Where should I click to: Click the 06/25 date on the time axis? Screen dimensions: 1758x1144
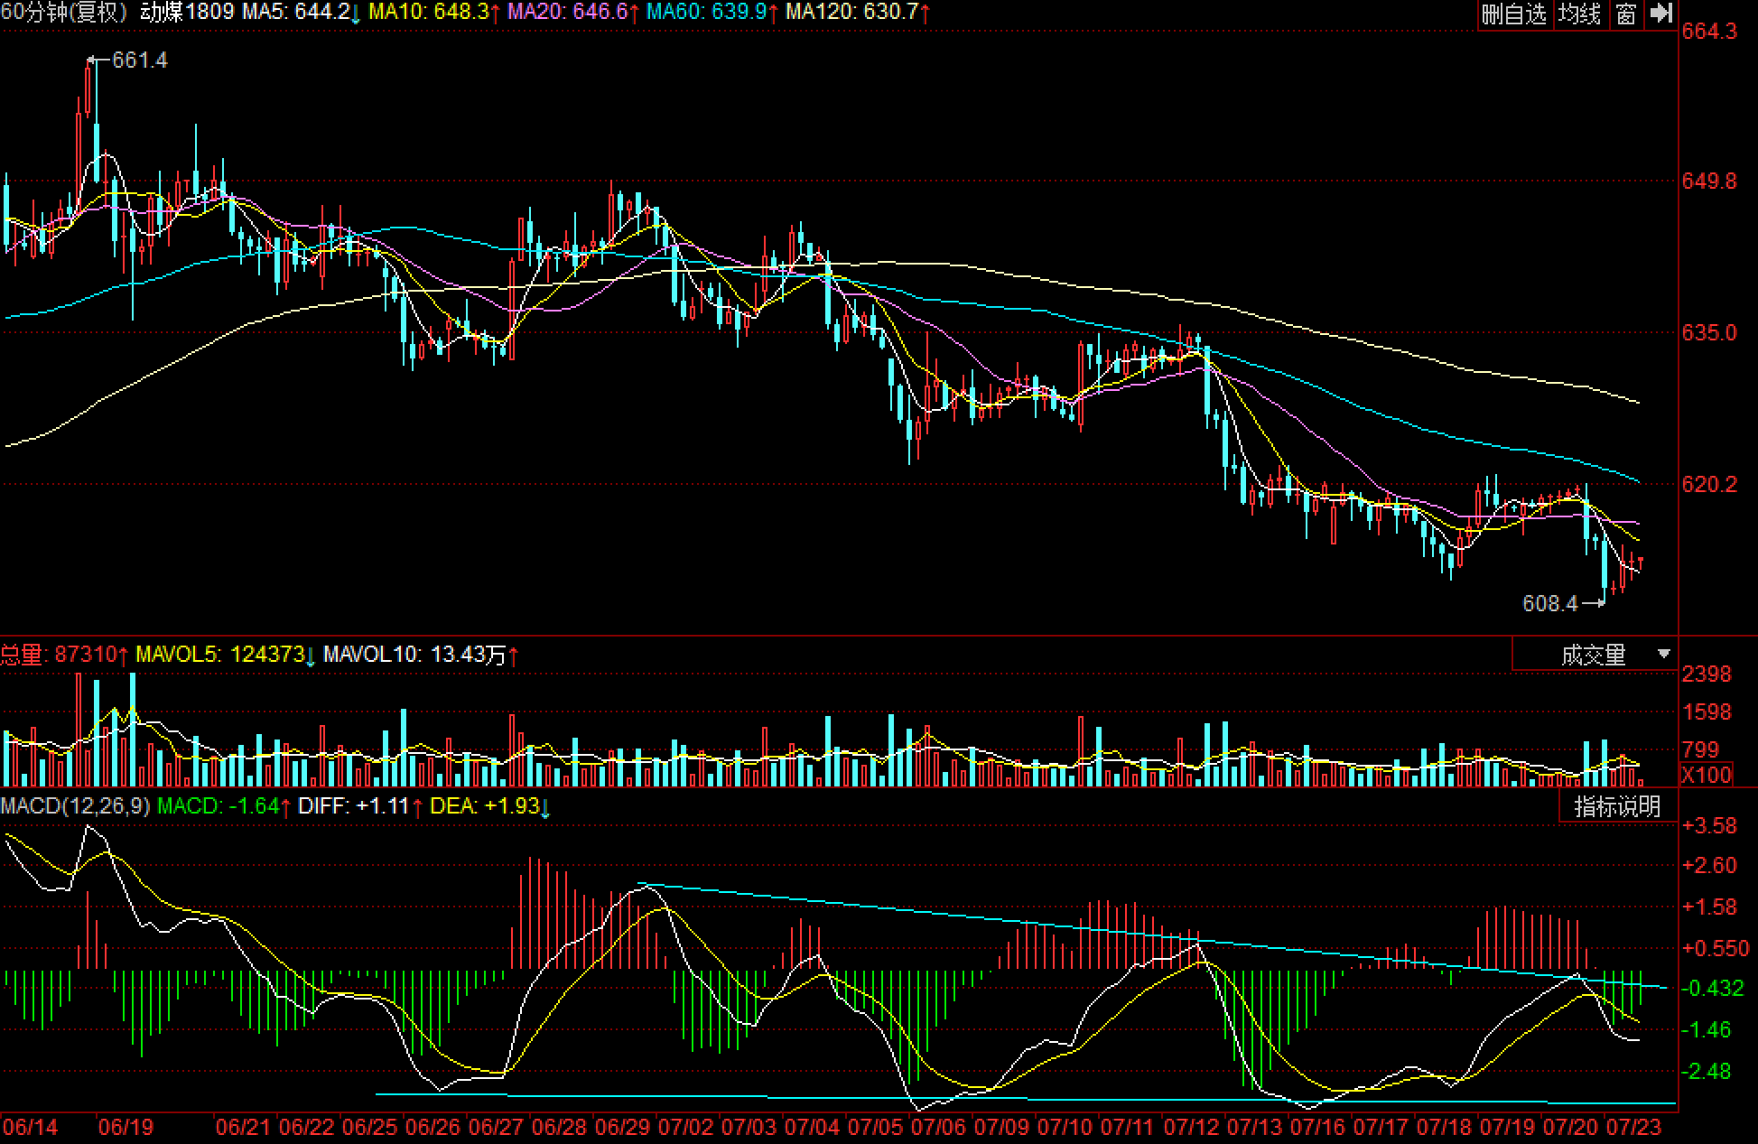point(369,1128)
